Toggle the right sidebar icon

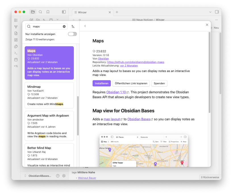(217, 12)
